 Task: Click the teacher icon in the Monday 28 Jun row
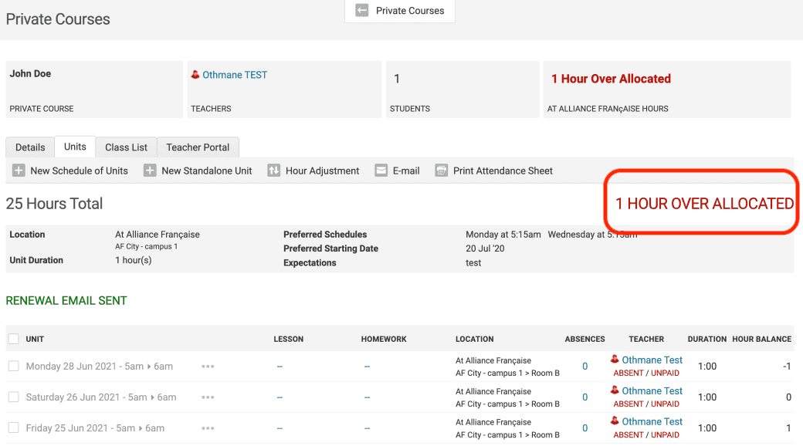point(615,360)
